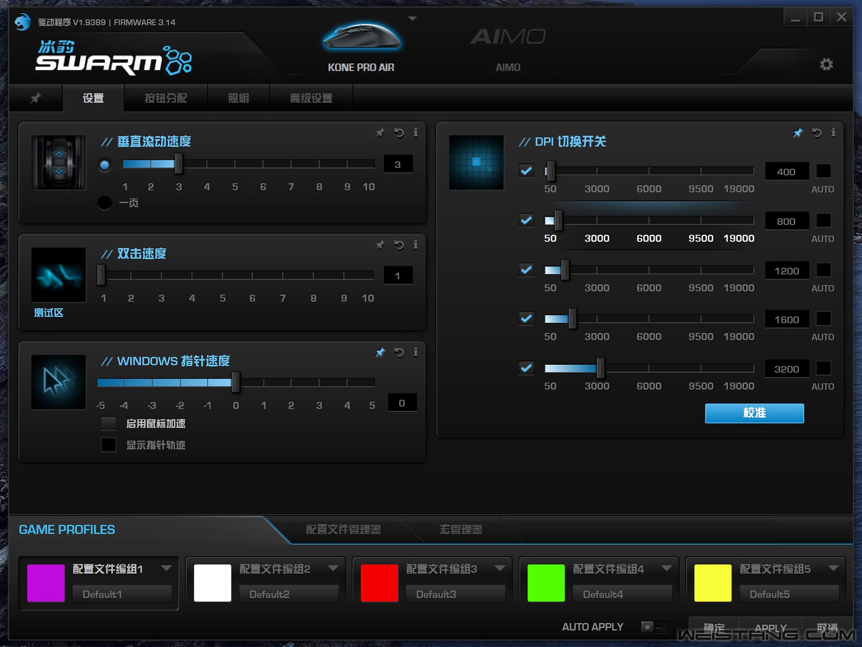The height and width of the screenshot is (647, 862).
Task: Show info for WINDOWS 指针速度 panel
Action: coord(416,352)
